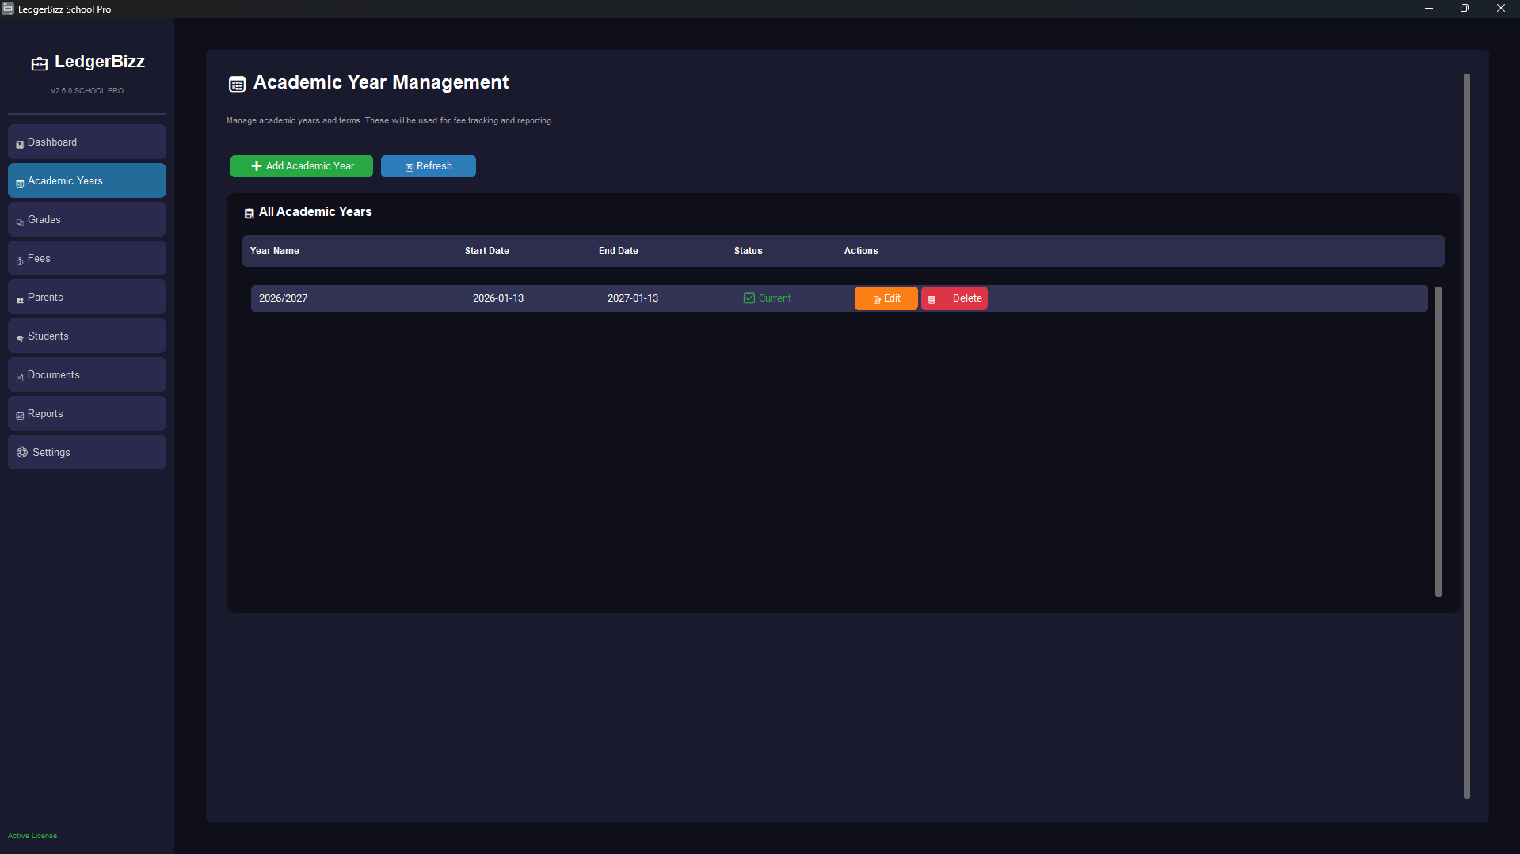
Task: Minimize the LedgerBizz window
Action: coord(1429,9)
